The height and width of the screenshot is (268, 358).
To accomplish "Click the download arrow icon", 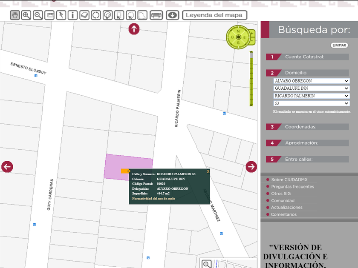I will point(172,15).
